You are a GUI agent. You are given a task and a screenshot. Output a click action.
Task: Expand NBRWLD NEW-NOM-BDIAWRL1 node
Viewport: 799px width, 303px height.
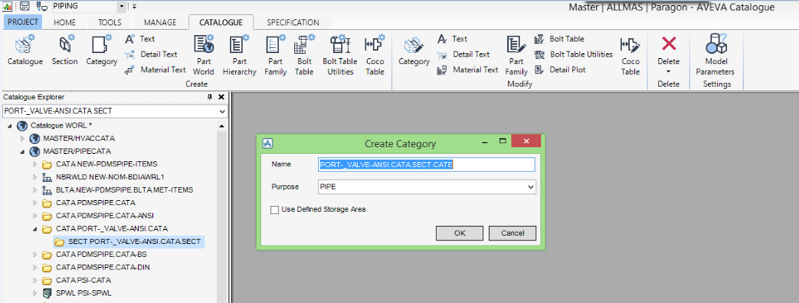click(34, 177)
